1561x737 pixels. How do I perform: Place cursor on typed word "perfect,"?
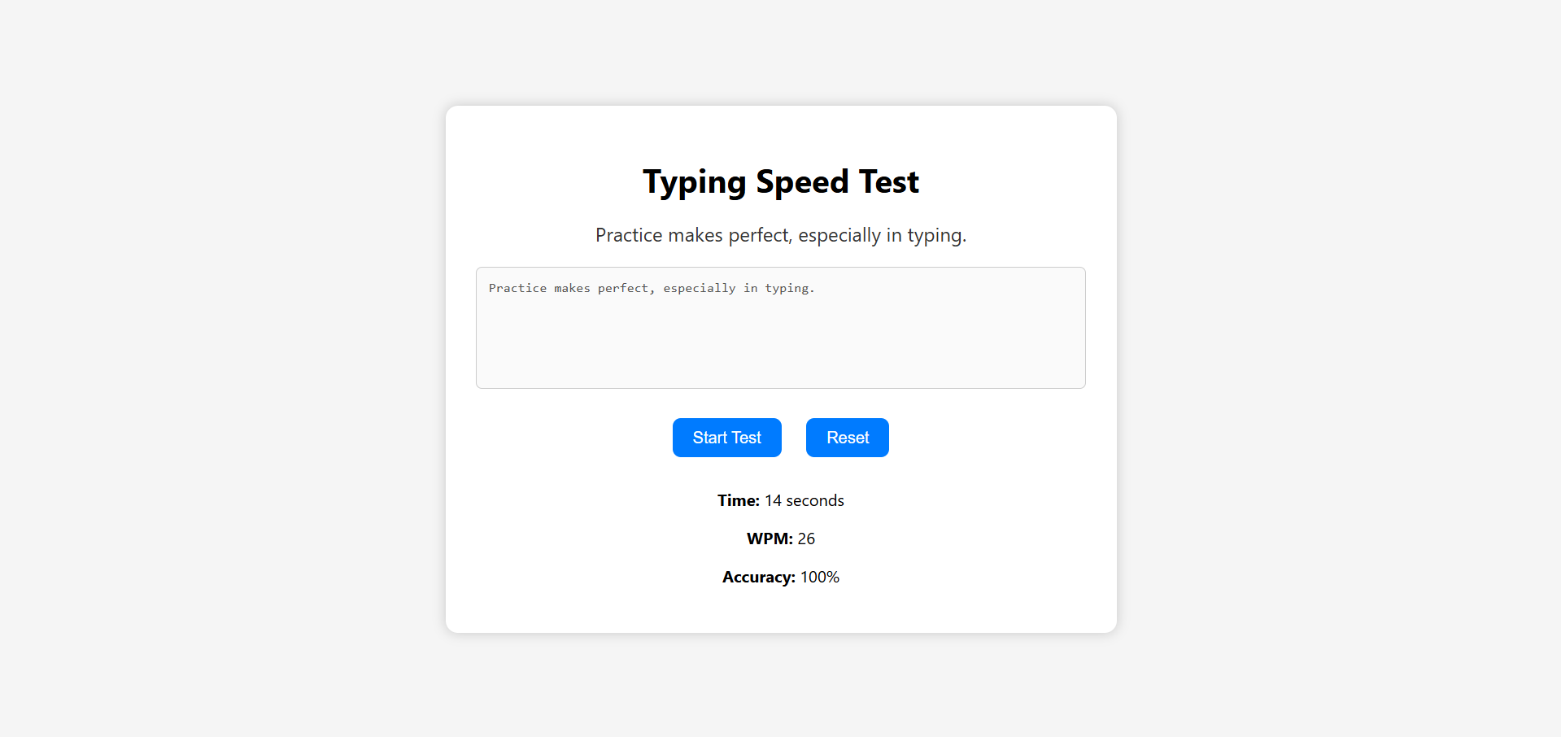pos(626,288)
